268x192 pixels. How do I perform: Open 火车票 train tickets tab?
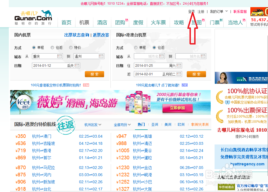point(158,22)
